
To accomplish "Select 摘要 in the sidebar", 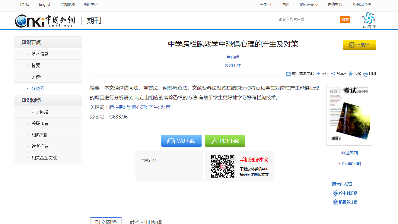I will coord(36,65).
